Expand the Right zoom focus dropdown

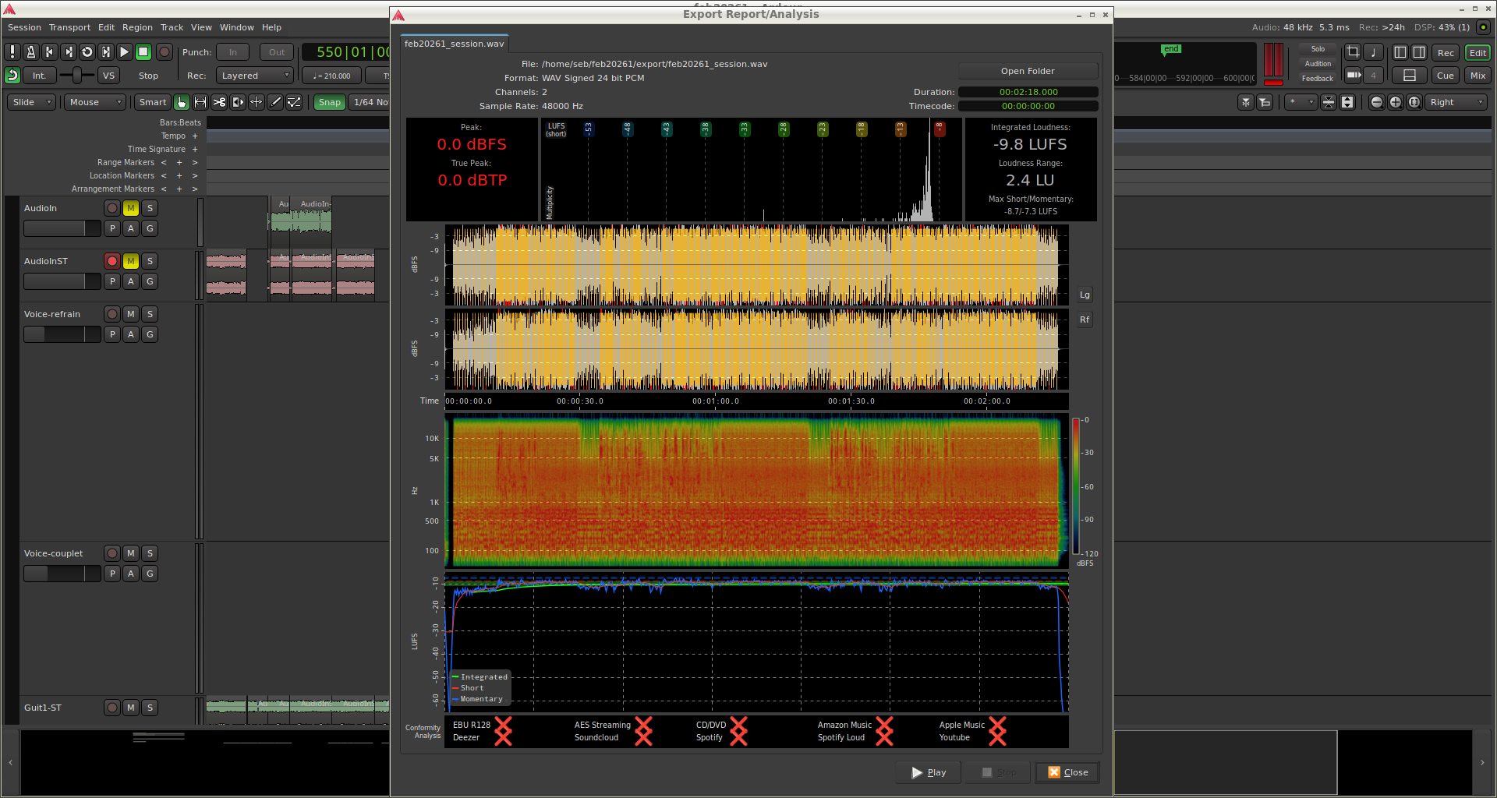click(1456, 102)
